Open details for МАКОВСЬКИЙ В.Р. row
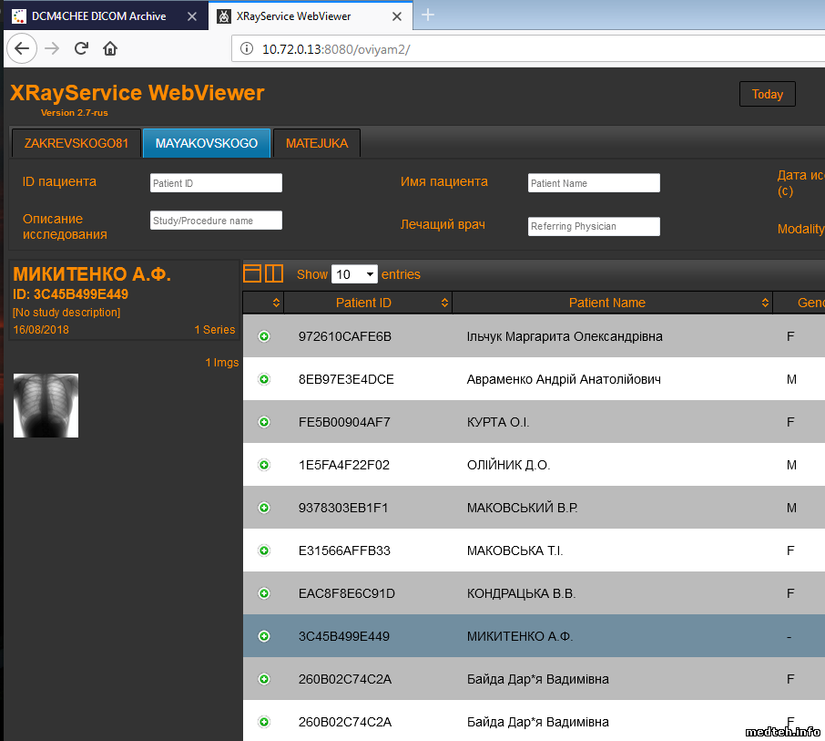Image resolution: width=825 pixels, height=741 pixels. click(264, 508)
